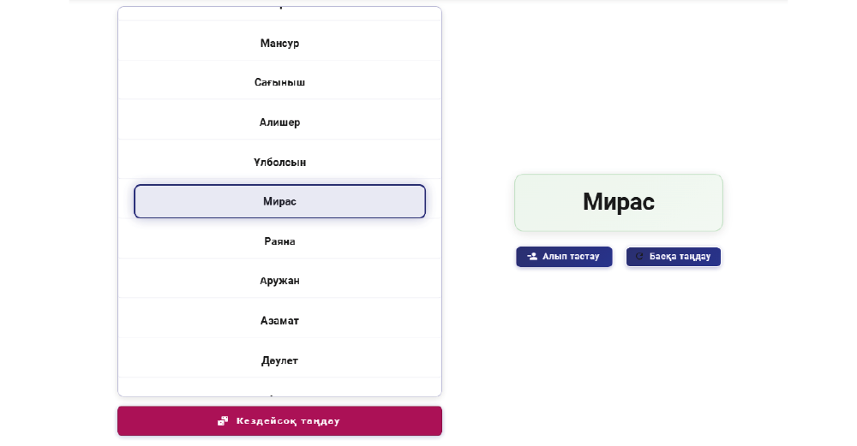Viewport: 857px width, 446px height.
Task: Select Ұлболсын in the names list
Action: click(x=280, y=162)
